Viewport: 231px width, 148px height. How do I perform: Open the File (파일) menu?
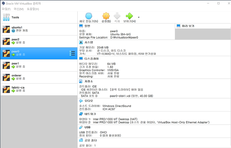click(6, 9)
